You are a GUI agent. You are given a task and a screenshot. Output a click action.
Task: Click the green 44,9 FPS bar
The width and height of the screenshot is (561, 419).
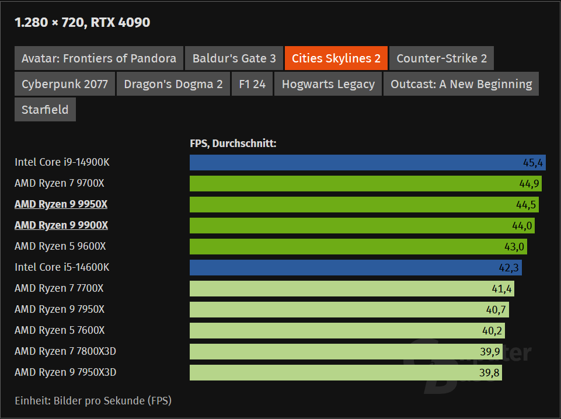point(365,183)
